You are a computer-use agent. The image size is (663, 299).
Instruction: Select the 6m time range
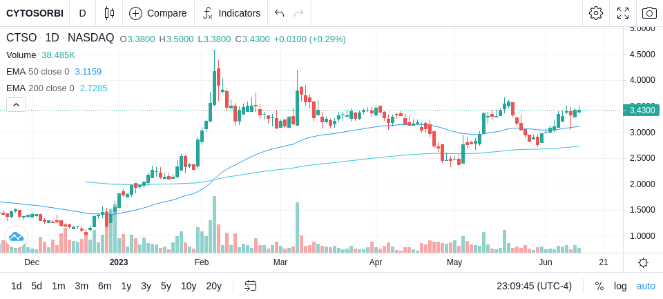point(104,286)
